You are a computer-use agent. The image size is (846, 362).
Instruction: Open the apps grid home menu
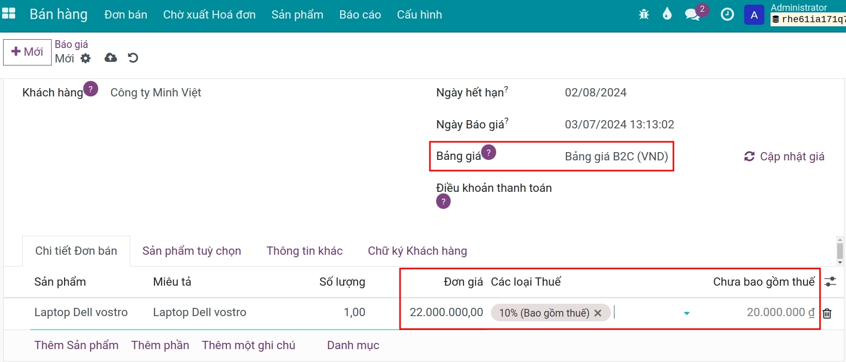9,14
